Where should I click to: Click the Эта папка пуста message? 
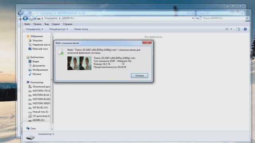(153, 37)
